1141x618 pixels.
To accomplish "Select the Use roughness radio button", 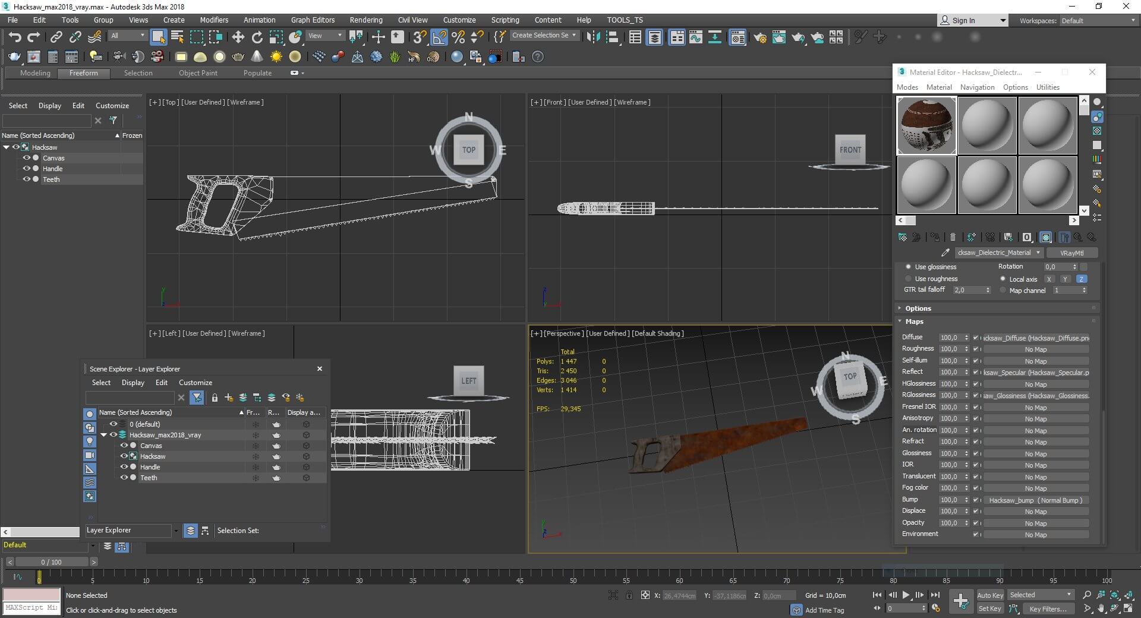I will click(x=908, y=279).
